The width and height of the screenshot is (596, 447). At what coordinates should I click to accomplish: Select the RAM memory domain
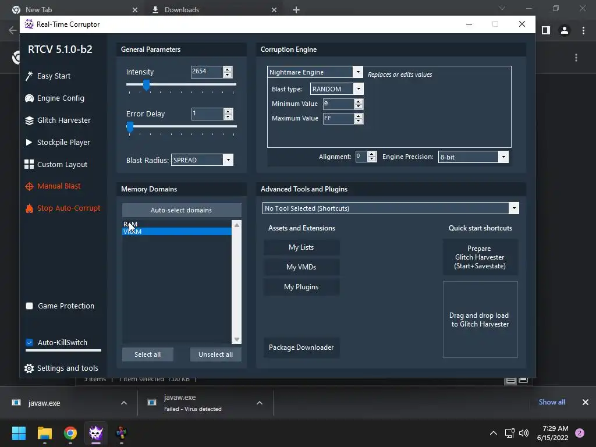[x=177, y=224]
